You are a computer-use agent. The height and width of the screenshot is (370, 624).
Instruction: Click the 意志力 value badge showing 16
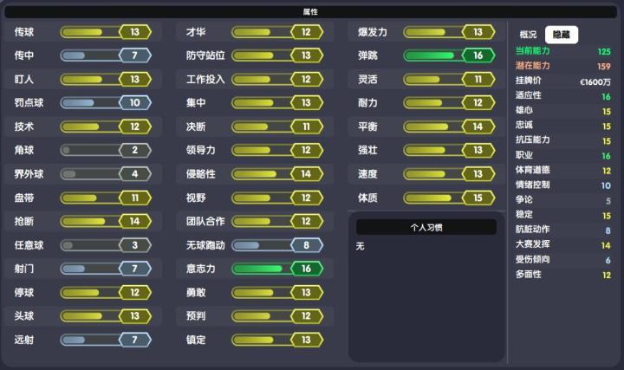click(x=306, y=269)
